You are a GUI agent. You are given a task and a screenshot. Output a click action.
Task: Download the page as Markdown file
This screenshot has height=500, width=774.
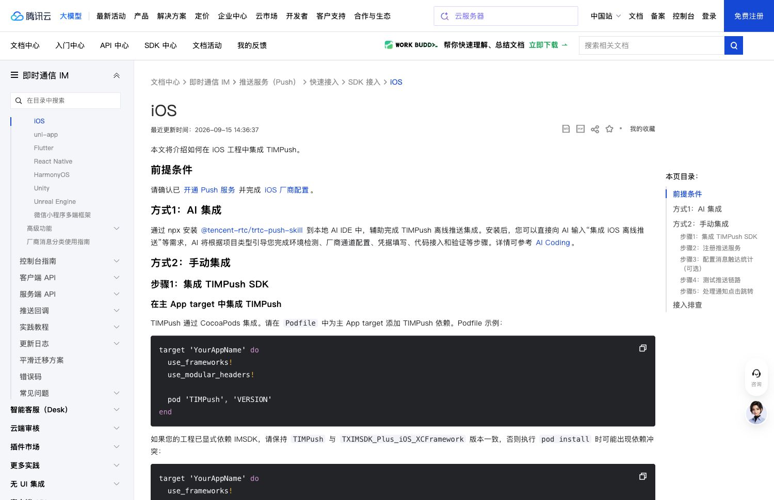coord(566,129)
